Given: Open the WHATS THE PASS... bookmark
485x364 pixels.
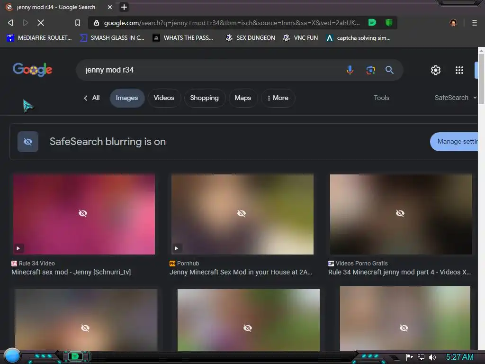Looking at the screenshot, I should pyautogui.click(x=183, y=38).
